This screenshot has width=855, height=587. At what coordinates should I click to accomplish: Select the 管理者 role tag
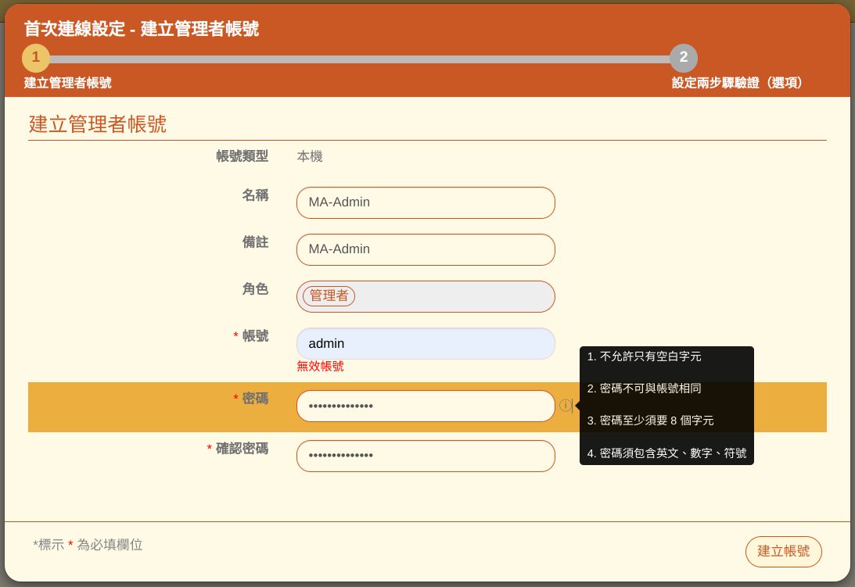point(329,296)
